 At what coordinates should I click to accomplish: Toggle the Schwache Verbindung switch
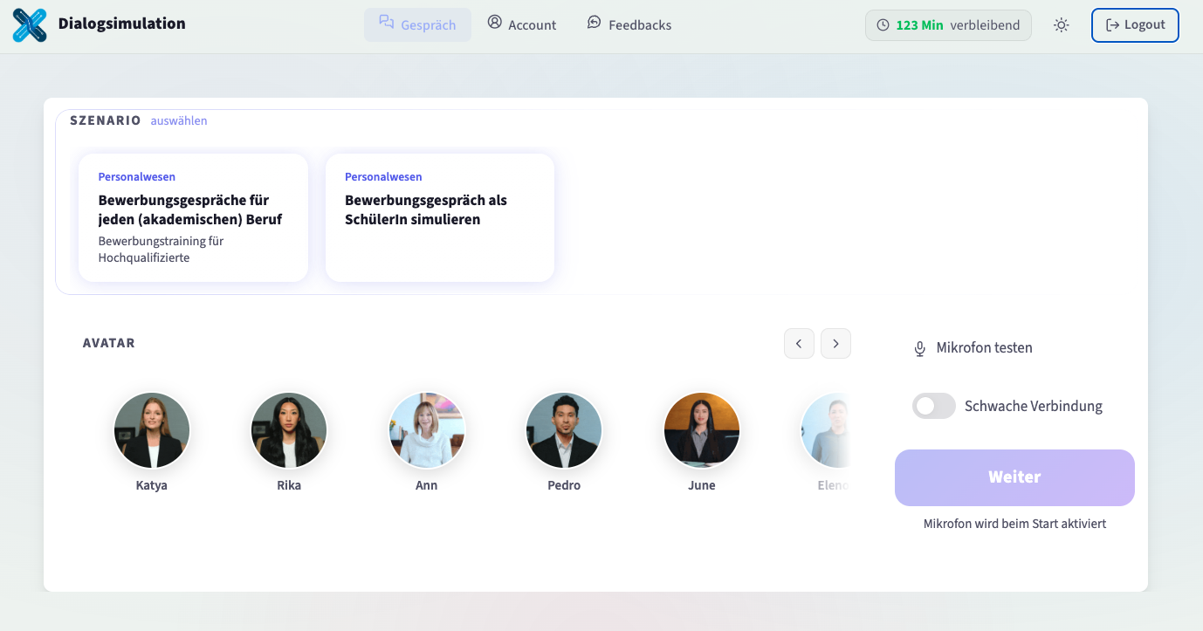[934, 406]
